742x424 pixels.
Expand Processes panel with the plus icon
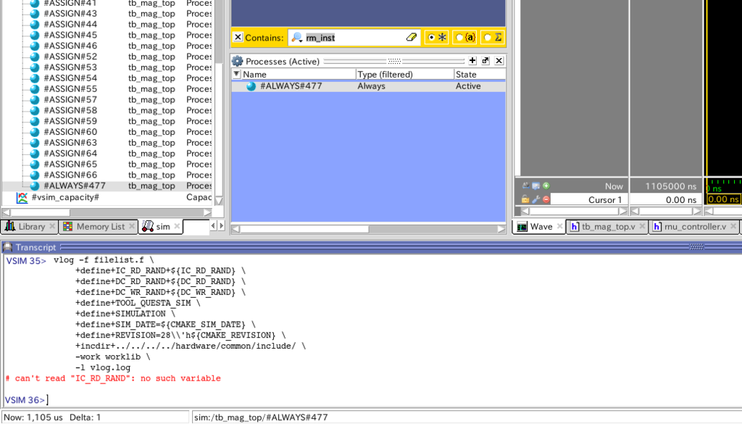tap(472, 61)
